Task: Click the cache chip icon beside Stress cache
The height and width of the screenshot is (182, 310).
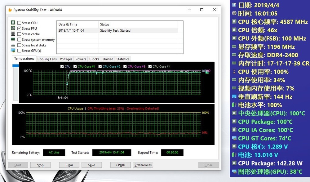Action: coord(13,33)
